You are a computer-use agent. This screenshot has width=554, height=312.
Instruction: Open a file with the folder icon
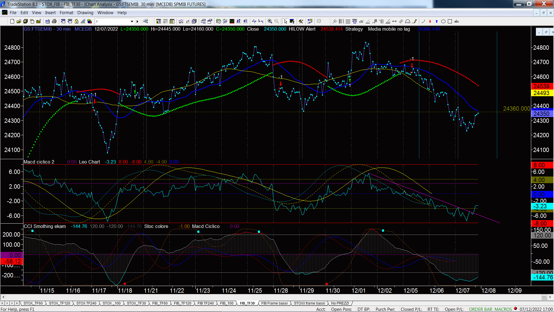[19, 21]
